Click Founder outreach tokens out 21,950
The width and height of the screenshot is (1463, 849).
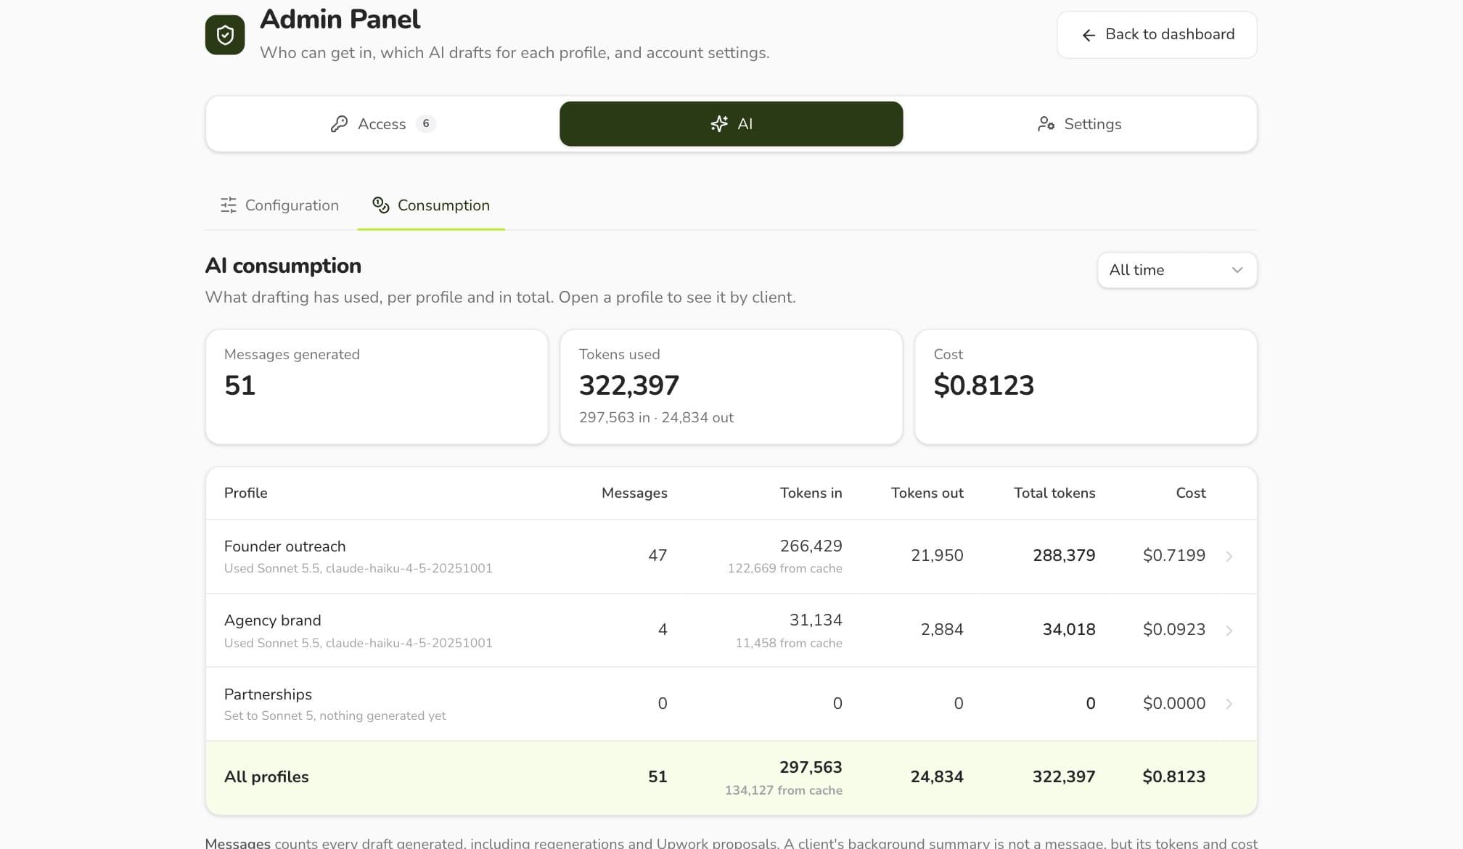click(x=937, y=555)
